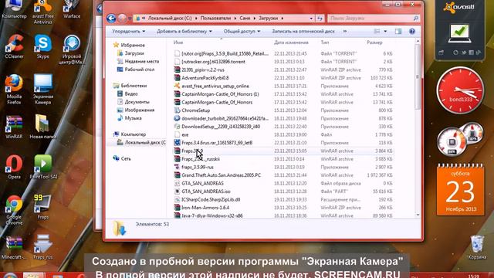Click Пользователи in the address breadcrumb

pyautogui.click(x=215, y=19)
